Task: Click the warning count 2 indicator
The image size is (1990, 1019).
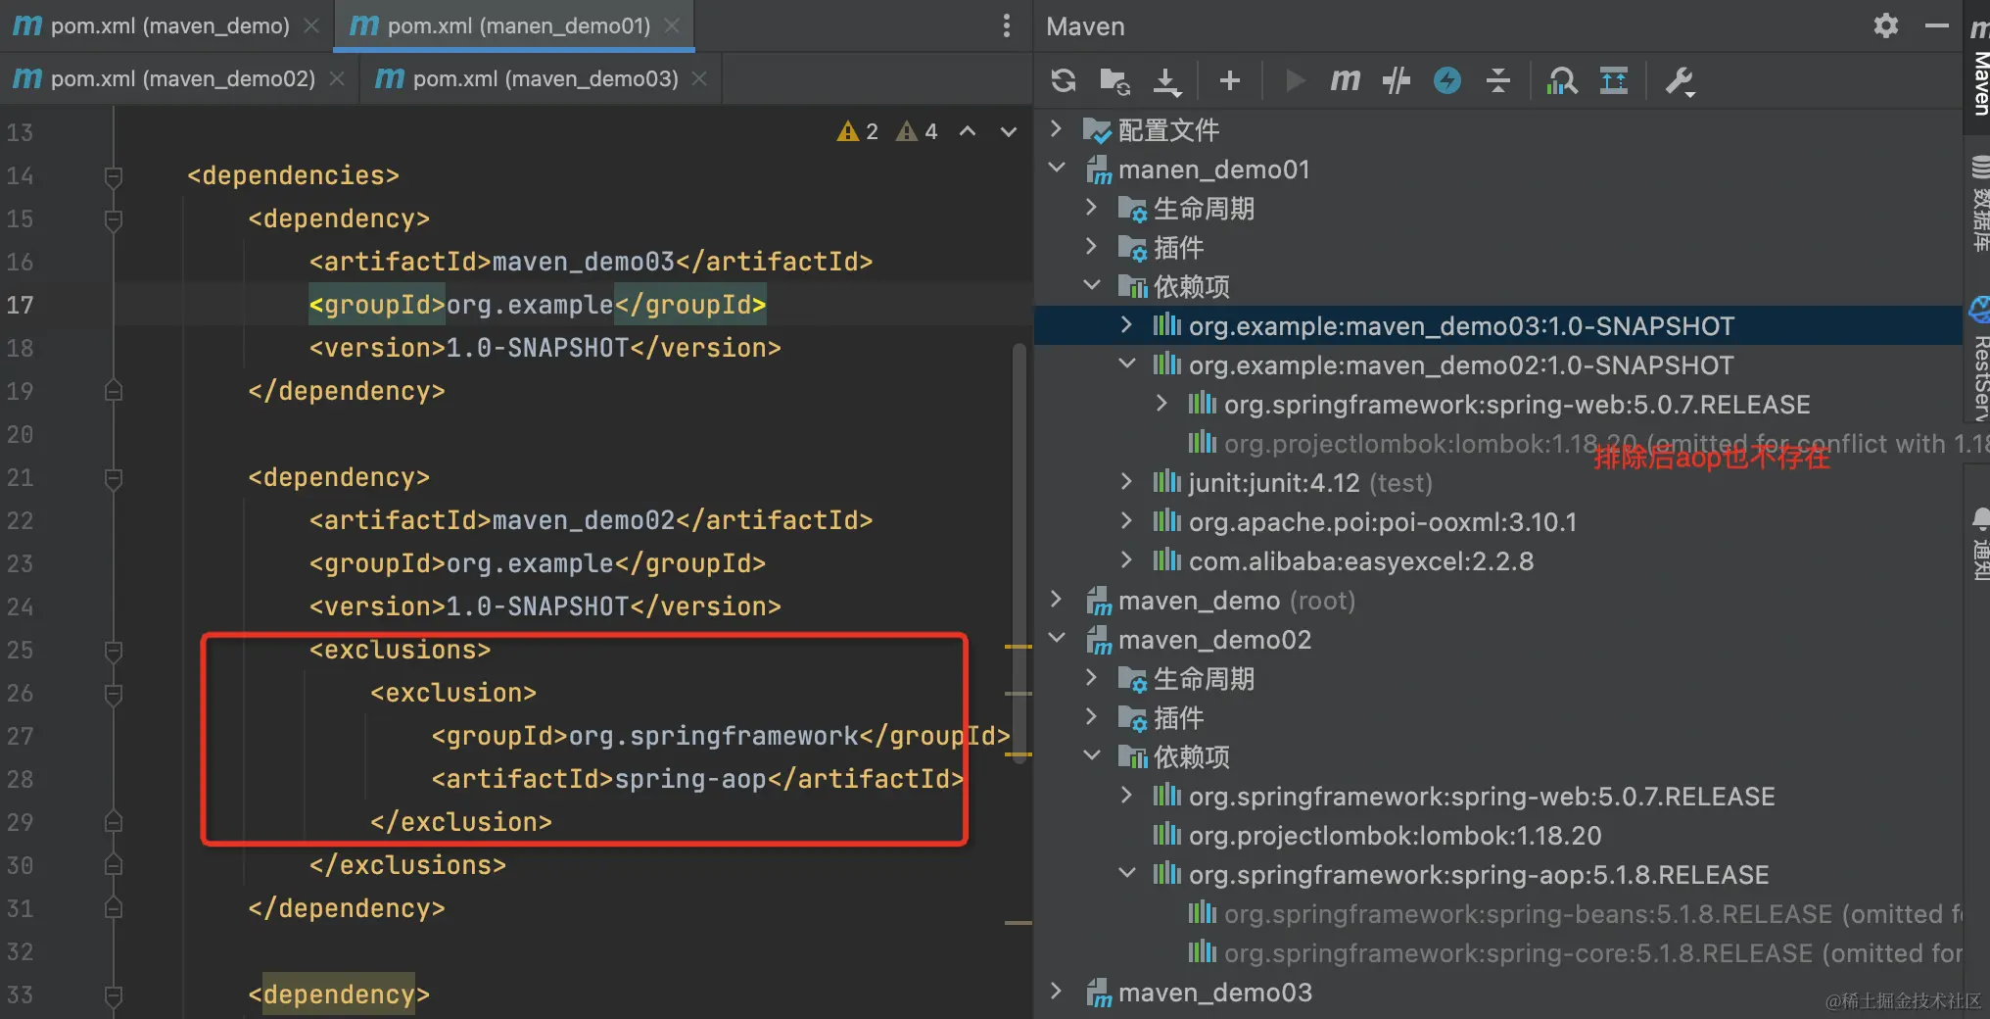Action: click(x=858, y=131)
